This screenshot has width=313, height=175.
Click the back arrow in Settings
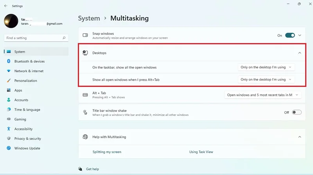pyautogui.click(x=6, y=6)
